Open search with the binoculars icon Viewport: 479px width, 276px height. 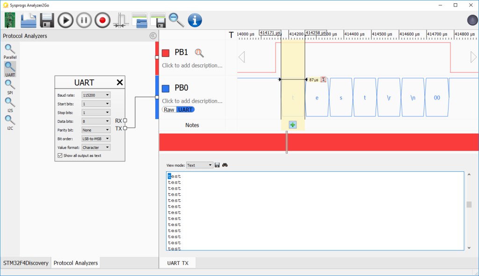pos(225,164)
